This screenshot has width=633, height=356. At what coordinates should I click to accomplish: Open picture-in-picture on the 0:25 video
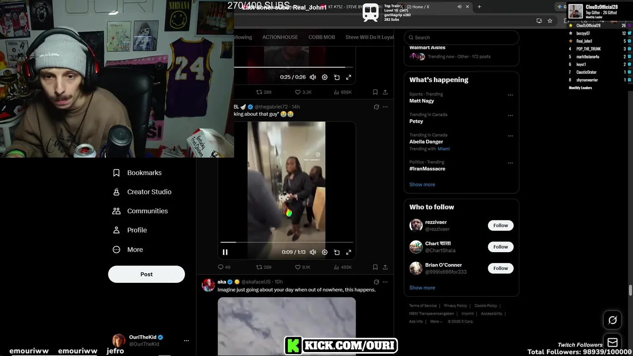point(337,77)
